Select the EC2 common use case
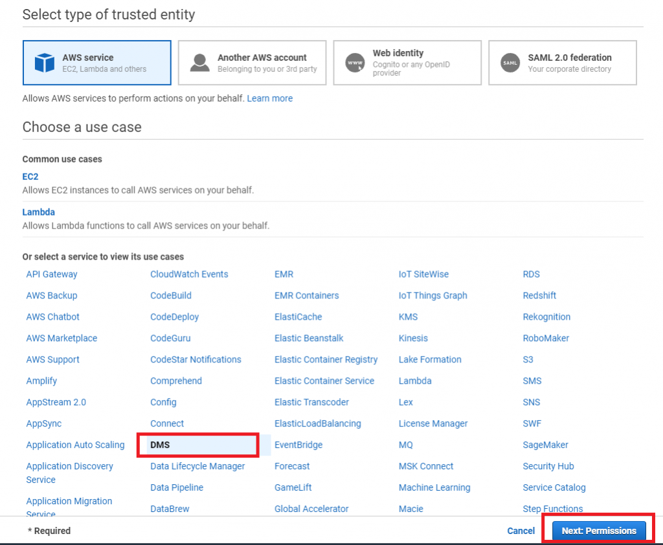The height and width of the screenshot is (545, 663). pos(30,176)
